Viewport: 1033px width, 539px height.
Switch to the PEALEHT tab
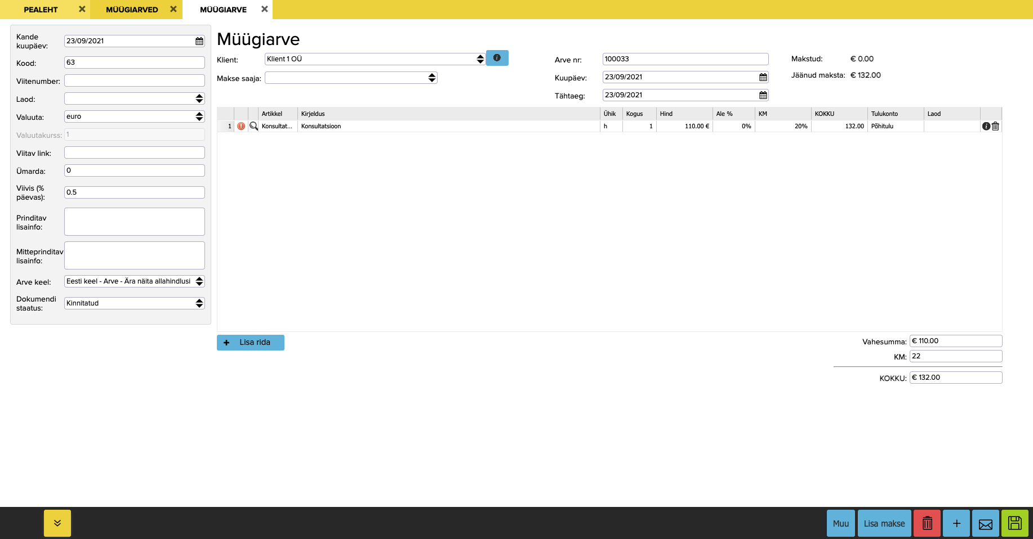(41, 10)
